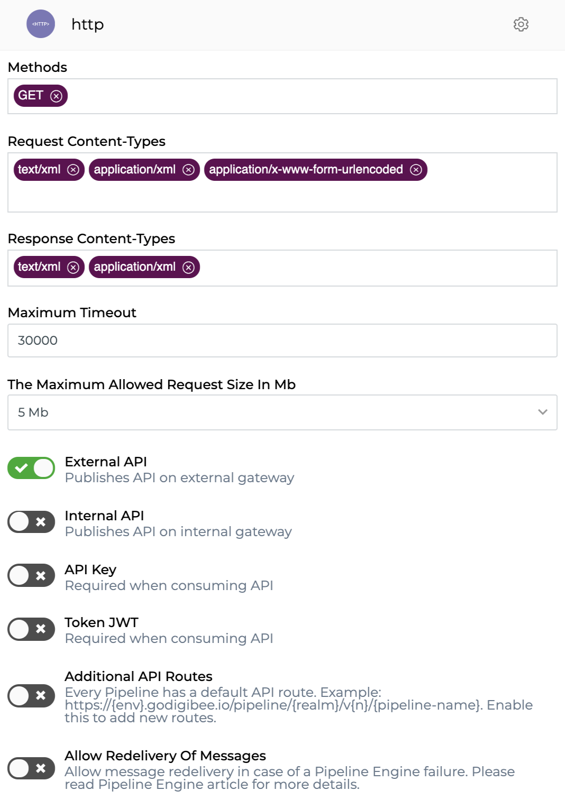This screenshot has height=809, width=565.
Task: Click the dropdown chevron beside 5 Mb
Action: click(542, 412)
